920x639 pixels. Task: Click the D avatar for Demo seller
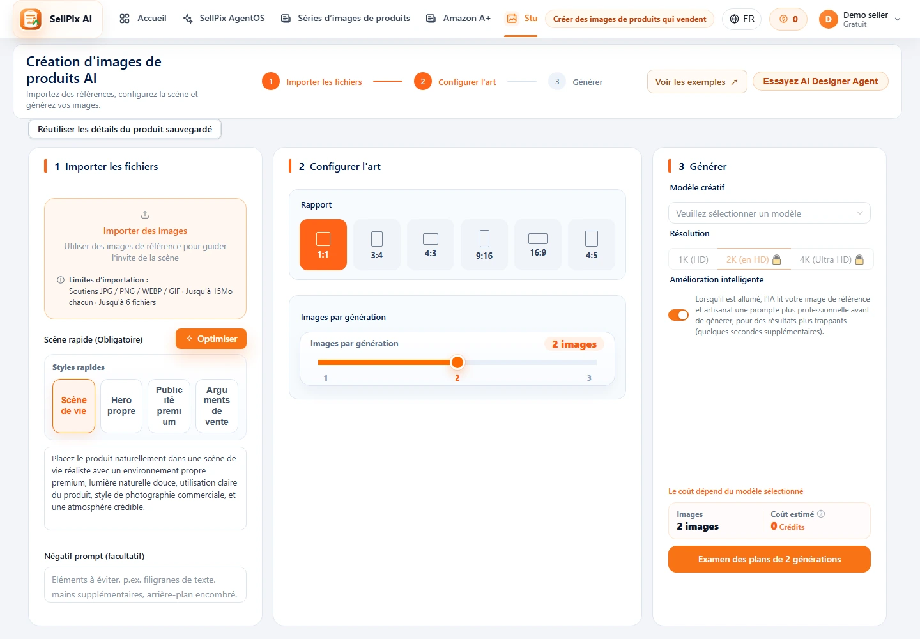pyautogui.click(x=829, y=19)
